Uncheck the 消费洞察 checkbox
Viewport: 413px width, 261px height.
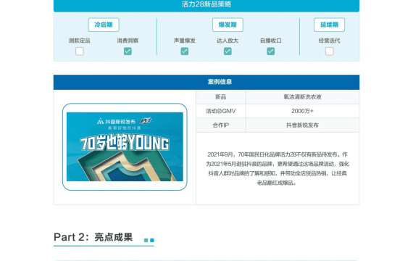pyautogui.click(x=128, y=51)
